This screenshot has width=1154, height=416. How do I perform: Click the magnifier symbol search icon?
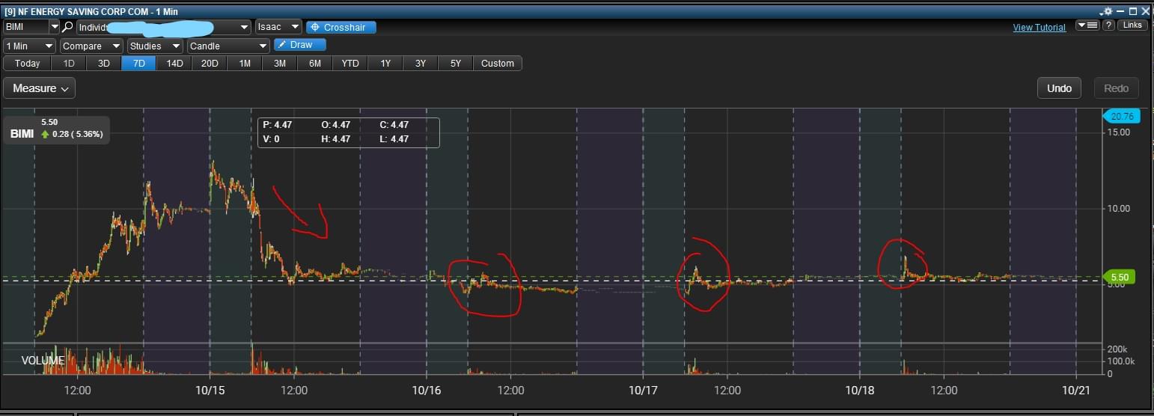(x=67, y=27)
